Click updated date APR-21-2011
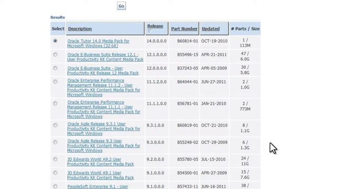Viewport: 337px width, 189px height. [214, 55]
